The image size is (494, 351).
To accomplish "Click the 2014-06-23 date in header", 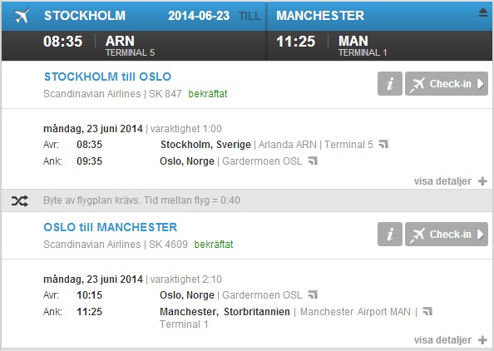I will (x=199, y=16).
